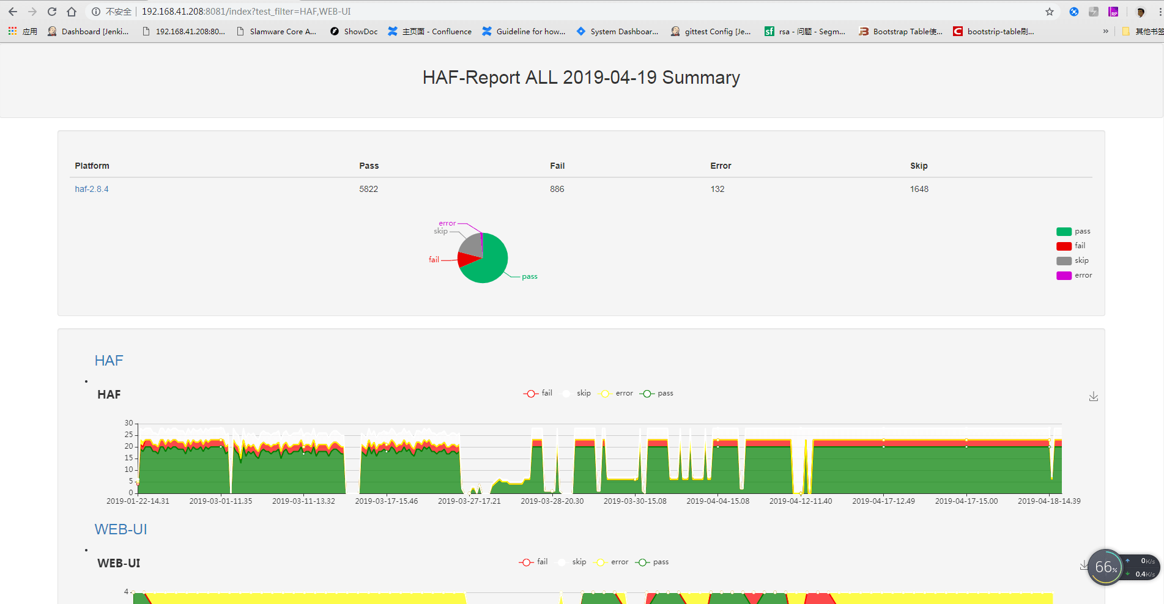The height and width of the screenshot is (604, 1164).
Task: Open the WEB-UI section heading link
Action: pyautogui.click(x=120, y=529)
